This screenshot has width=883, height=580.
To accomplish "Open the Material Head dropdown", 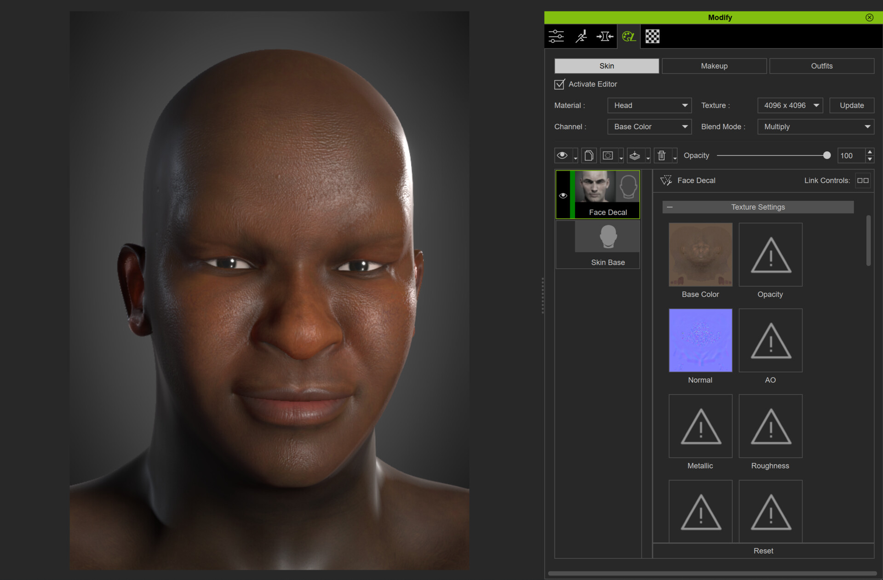I will tap(649, 105).
